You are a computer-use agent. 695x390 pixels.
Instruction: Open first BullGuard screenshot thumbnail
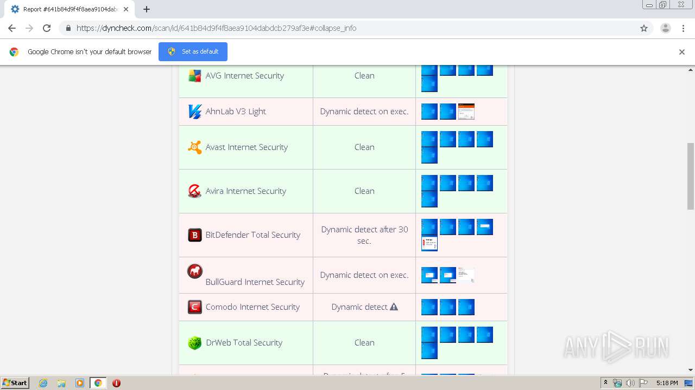(429, 275)
